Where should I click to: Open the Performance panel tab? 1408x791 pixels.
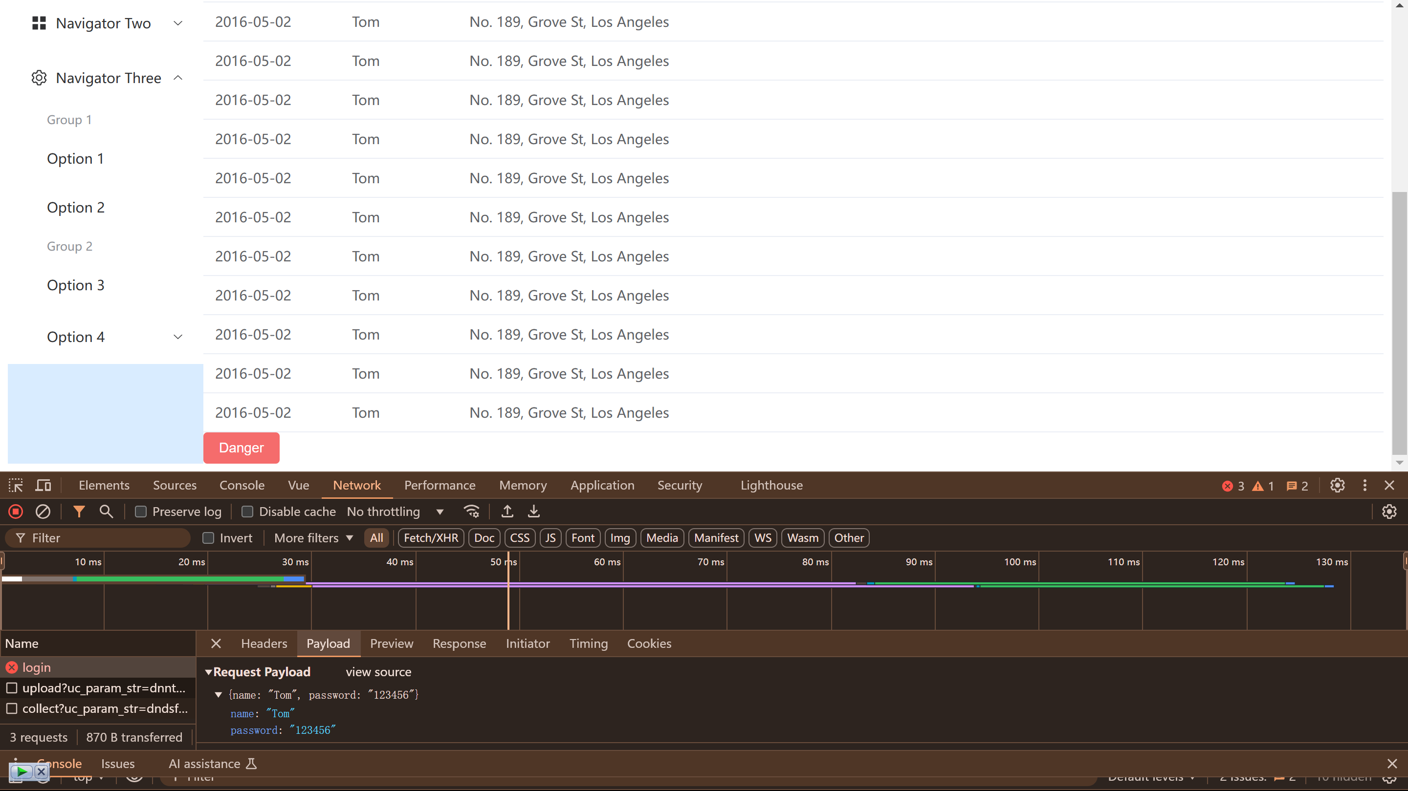tap(440, 485)
